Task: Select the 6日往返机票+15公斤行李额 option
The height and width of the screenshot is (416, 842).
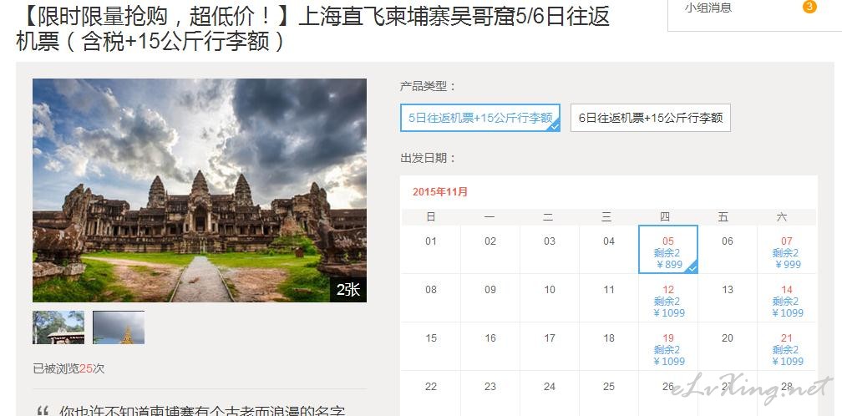Action: click(650, 118)
